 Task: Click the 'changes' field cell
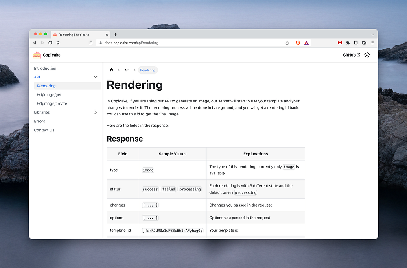point(123,205)
